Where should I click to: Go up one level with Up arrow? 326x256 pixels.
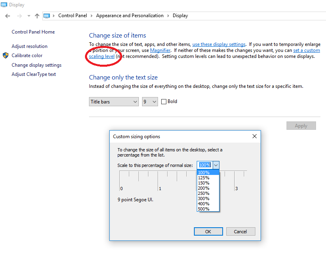pyautogui.click(x=37, y=16)
